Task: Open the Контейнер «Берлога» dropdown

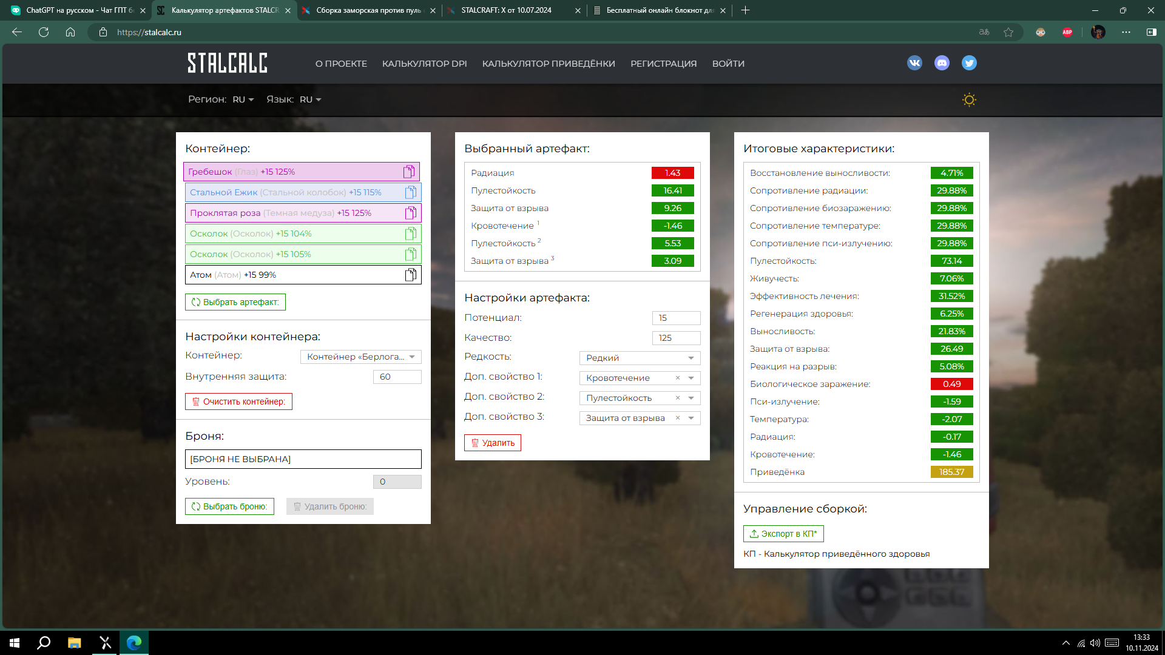Action: (x=361, y=357)
